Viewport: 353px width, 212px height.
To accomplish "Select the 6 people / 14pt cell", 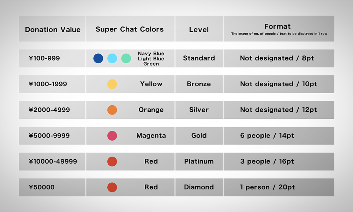I will [279, 136].
